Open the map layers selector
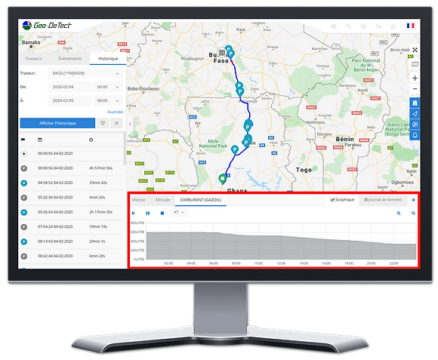This screenshot has width=438, height=360. click(415, 64)
